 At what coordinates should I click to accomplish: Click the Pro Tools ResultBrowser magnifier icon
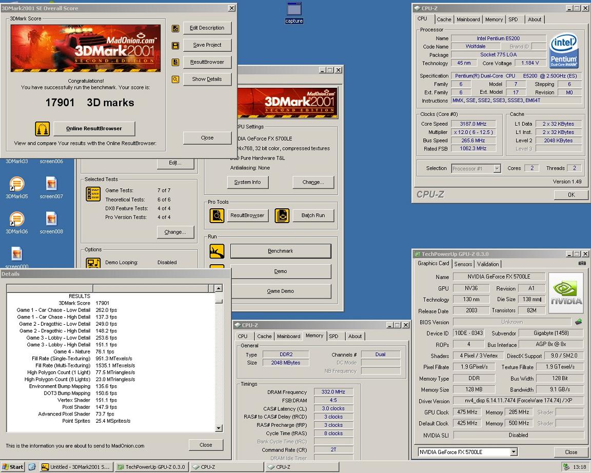click(216, 215)
